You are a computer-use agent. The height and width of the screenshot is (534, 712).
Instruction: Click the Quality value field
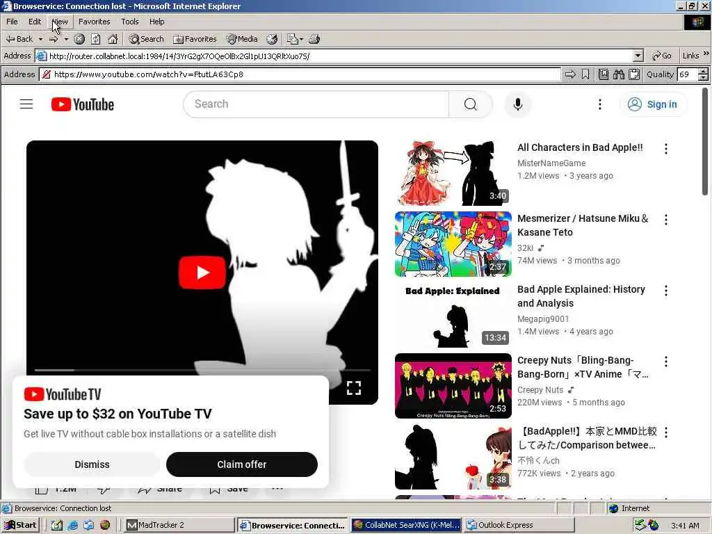tap(687, 74)
